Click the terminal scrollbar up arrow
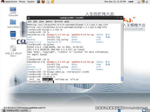Screen dimensions: 150x112 pos(122,25)
